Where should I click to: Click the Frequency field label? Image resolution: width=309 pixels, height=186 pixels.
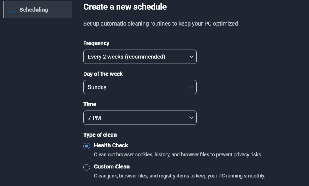point(96,43)
